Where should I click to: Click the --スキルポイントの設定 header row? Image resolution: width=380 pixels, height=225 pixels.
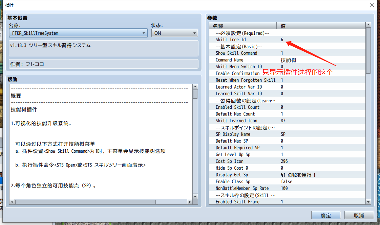(287, 128)
